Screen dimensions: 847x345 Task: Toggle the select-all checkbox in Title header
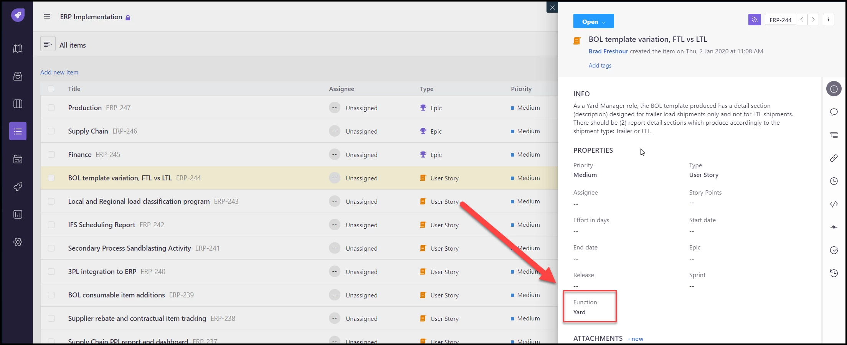point(51,89)
